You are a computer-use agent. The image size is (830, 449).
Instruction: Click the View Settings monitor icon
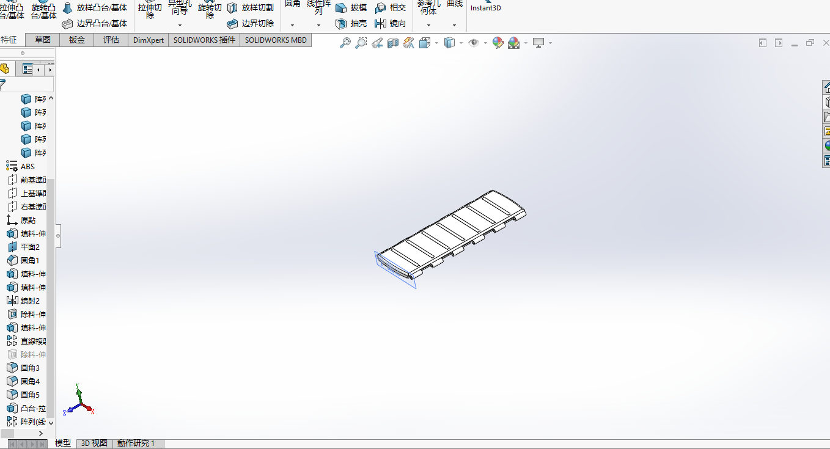coord(538,43)
